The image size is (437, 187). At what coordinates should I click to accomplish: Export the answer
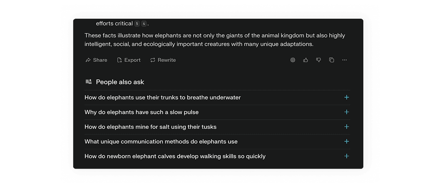(x=129, y=60)
